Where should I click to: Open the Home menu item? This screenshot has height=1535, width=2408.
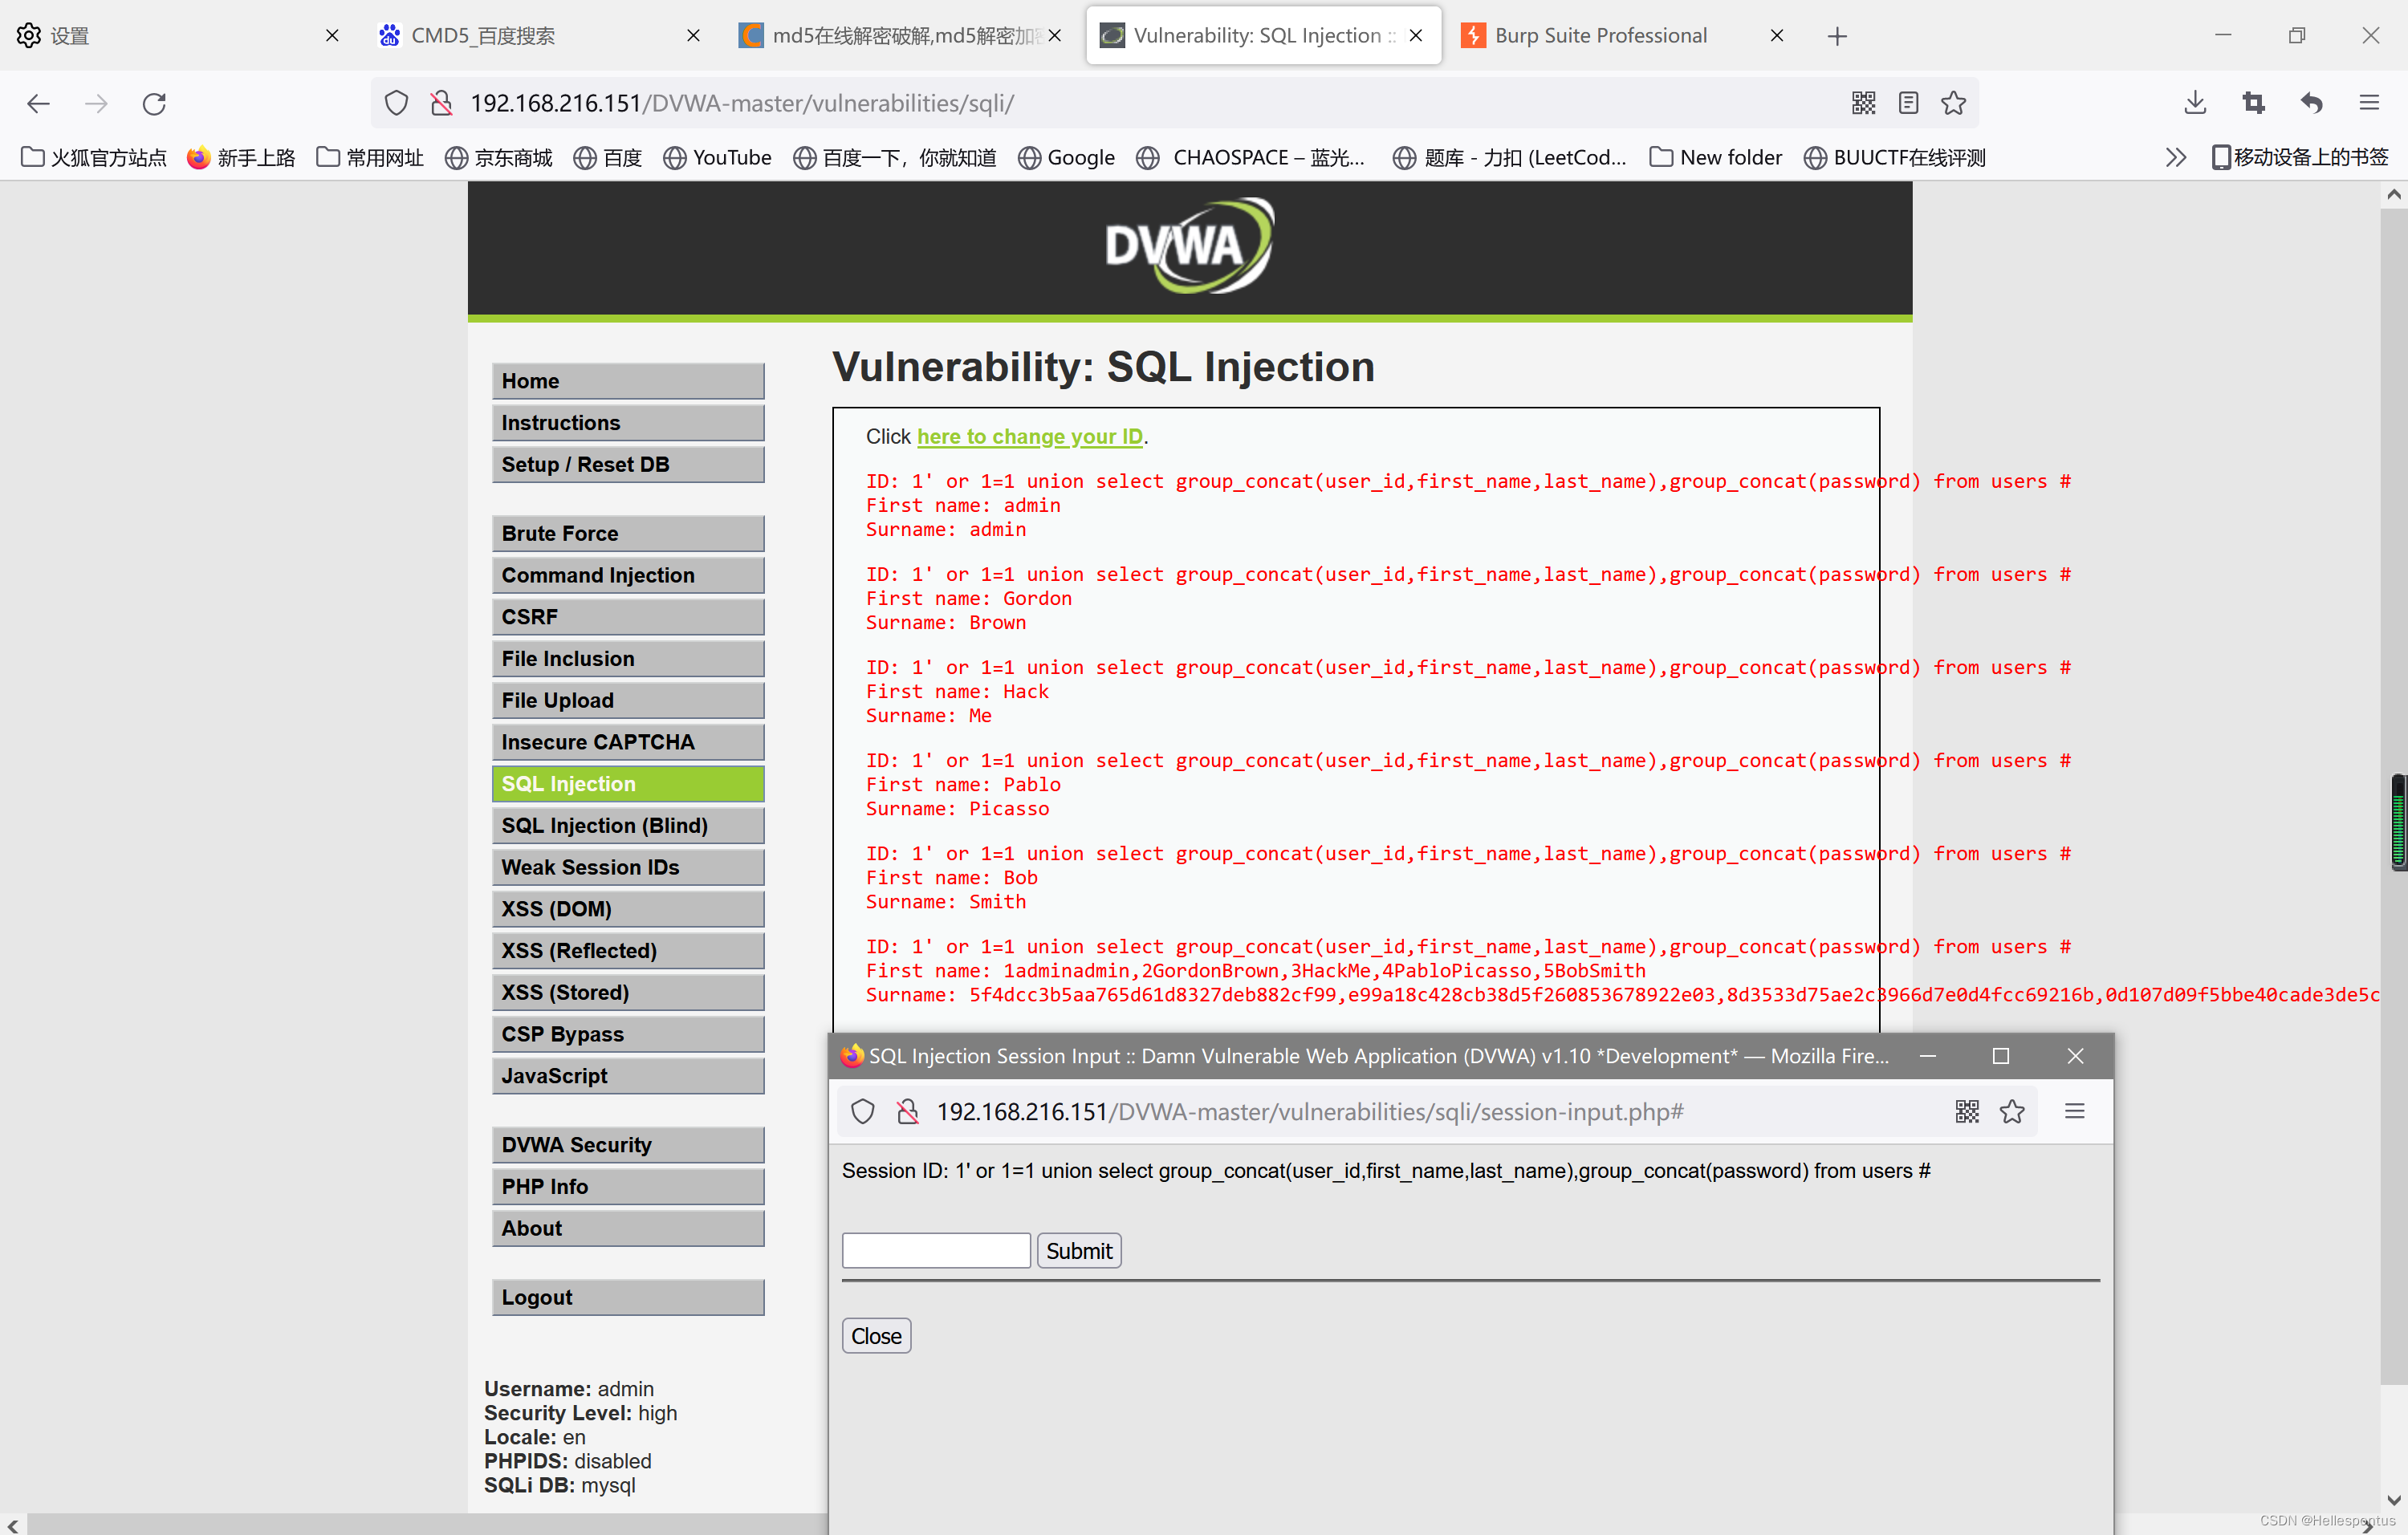pos(628,381)
